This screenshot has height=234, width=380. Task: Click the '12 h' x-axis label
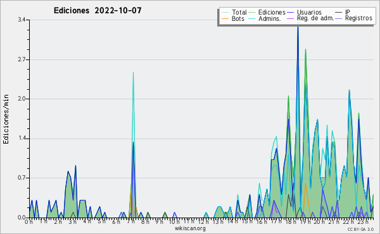[x=203, y=221]
